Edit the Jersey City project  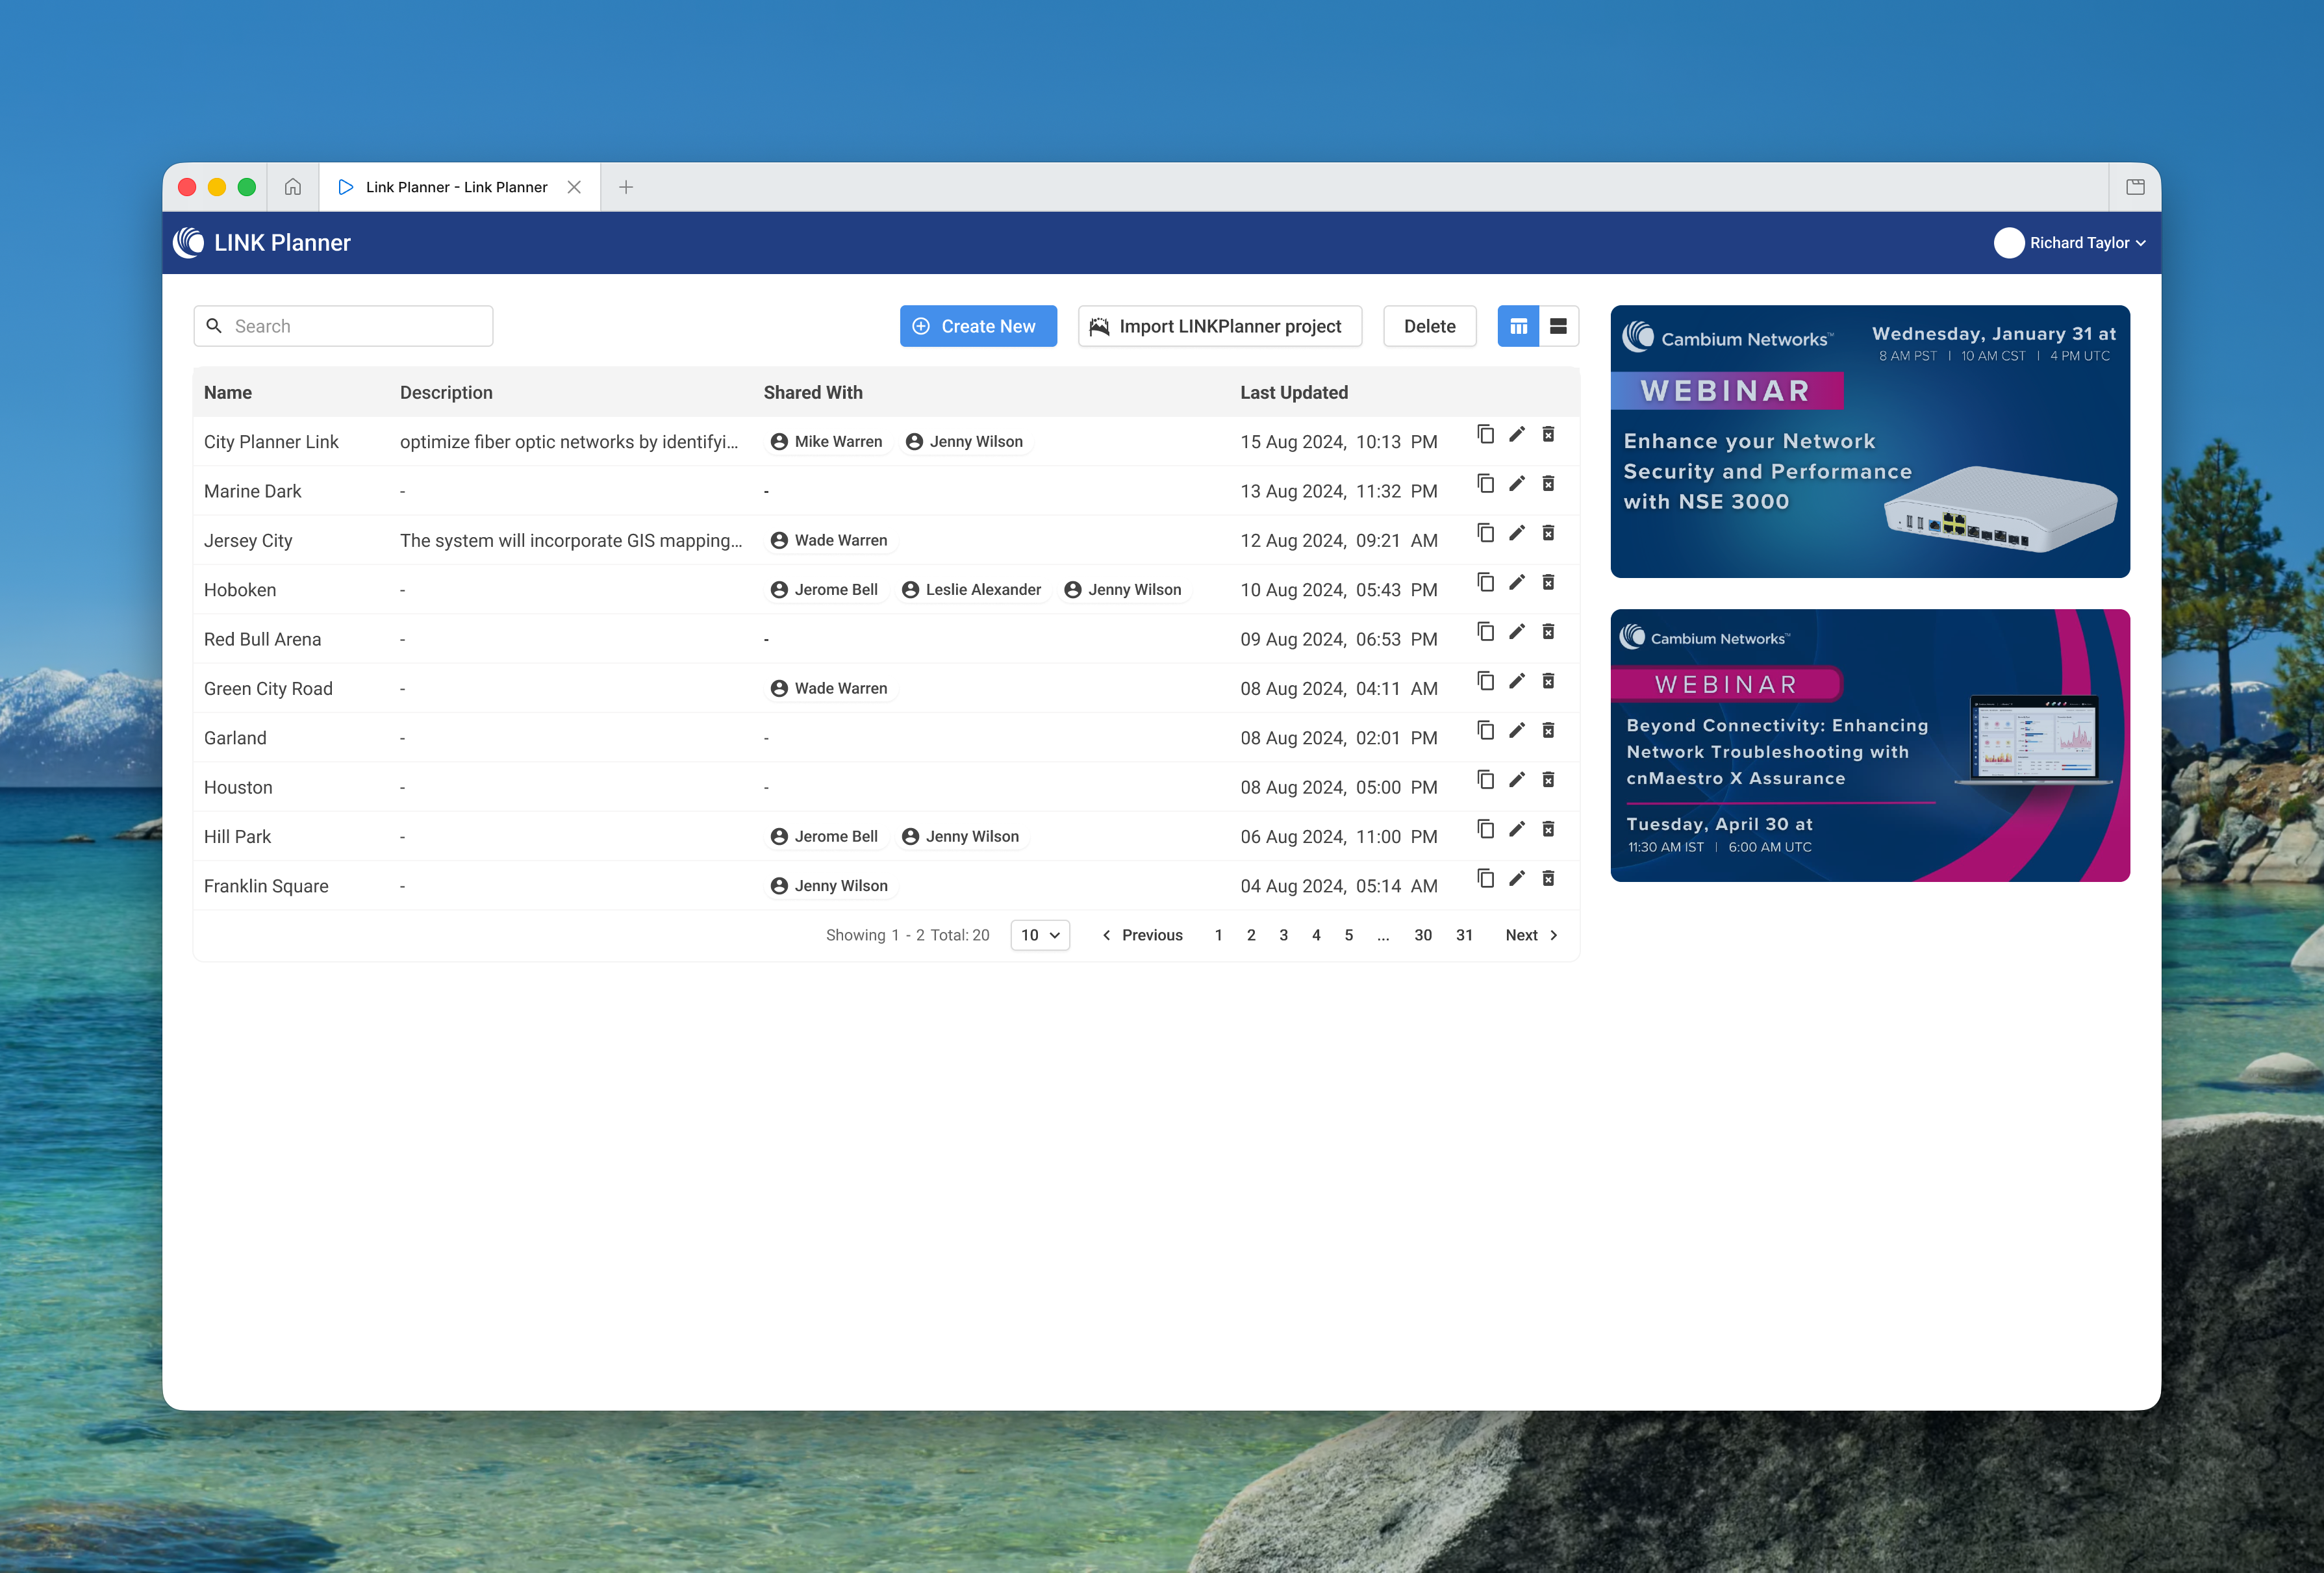tap(1517, 533)
